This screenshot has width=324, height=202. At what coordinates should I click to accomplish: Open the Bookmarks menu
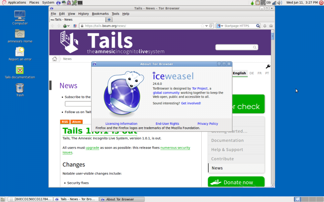pos(100,14)
